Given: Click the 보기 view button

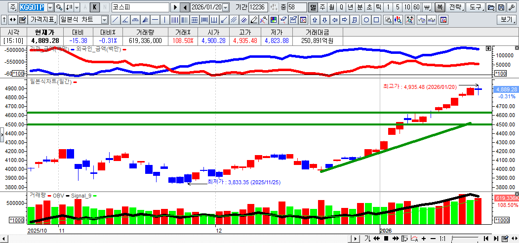Looking at the screenshot, I should (x=507, y=20).
